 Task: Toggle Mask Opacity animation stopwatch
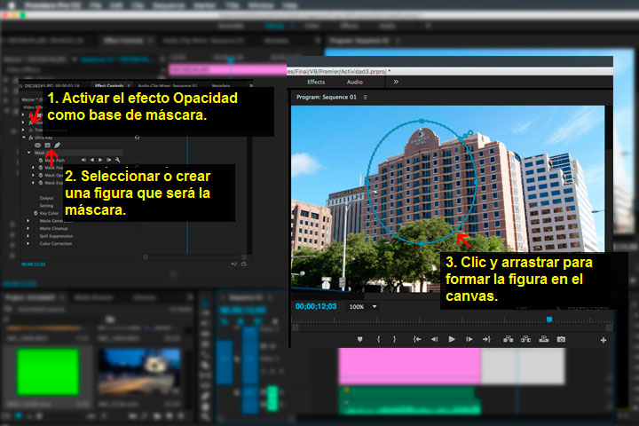tap(41, 175)
